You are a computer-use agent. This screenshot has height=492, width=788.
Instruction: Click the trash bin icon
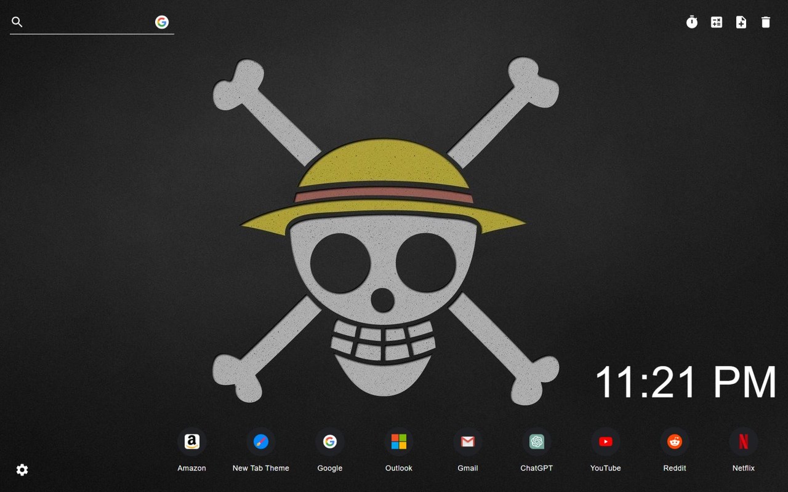pos(766,22)
